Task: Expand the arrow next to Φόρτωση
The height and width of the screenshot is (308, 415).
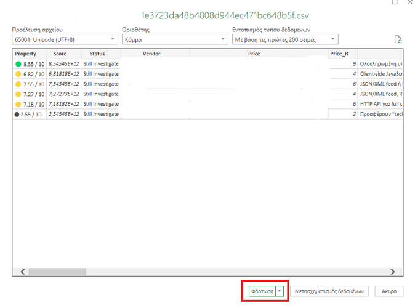Action: click(280, 291)
